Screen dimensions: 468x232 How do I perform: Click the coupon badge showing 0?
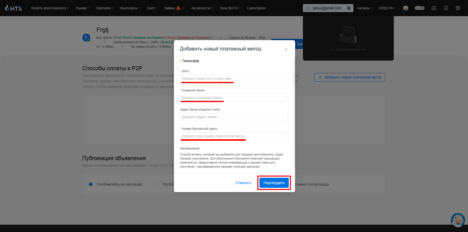point(420,8)
